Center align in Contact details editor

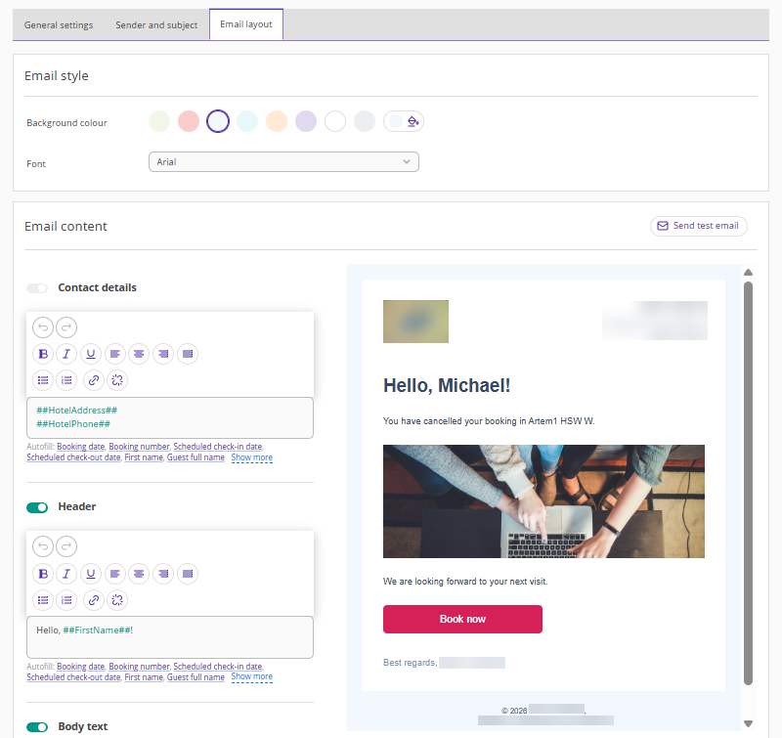139,354
